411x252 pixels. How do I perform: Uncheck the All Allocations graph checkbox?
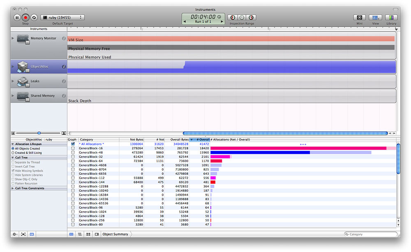(x=73, y=144)
